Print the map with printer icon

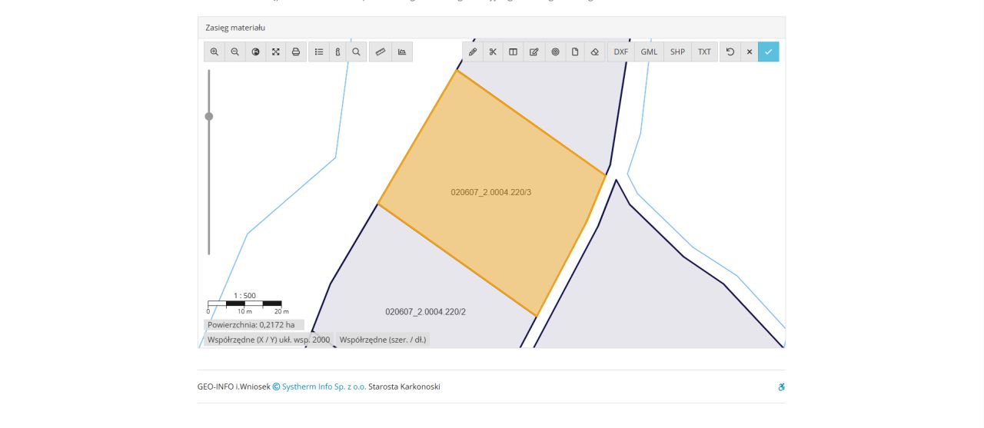point(296,51)
